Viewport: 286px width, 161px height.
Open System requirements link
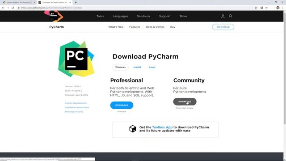click(76, 103)
